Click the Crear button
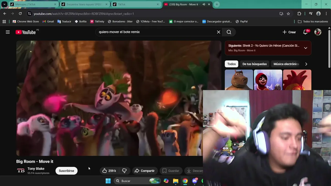331x186 pixels. pyautogui.click(x=289, y=32)
